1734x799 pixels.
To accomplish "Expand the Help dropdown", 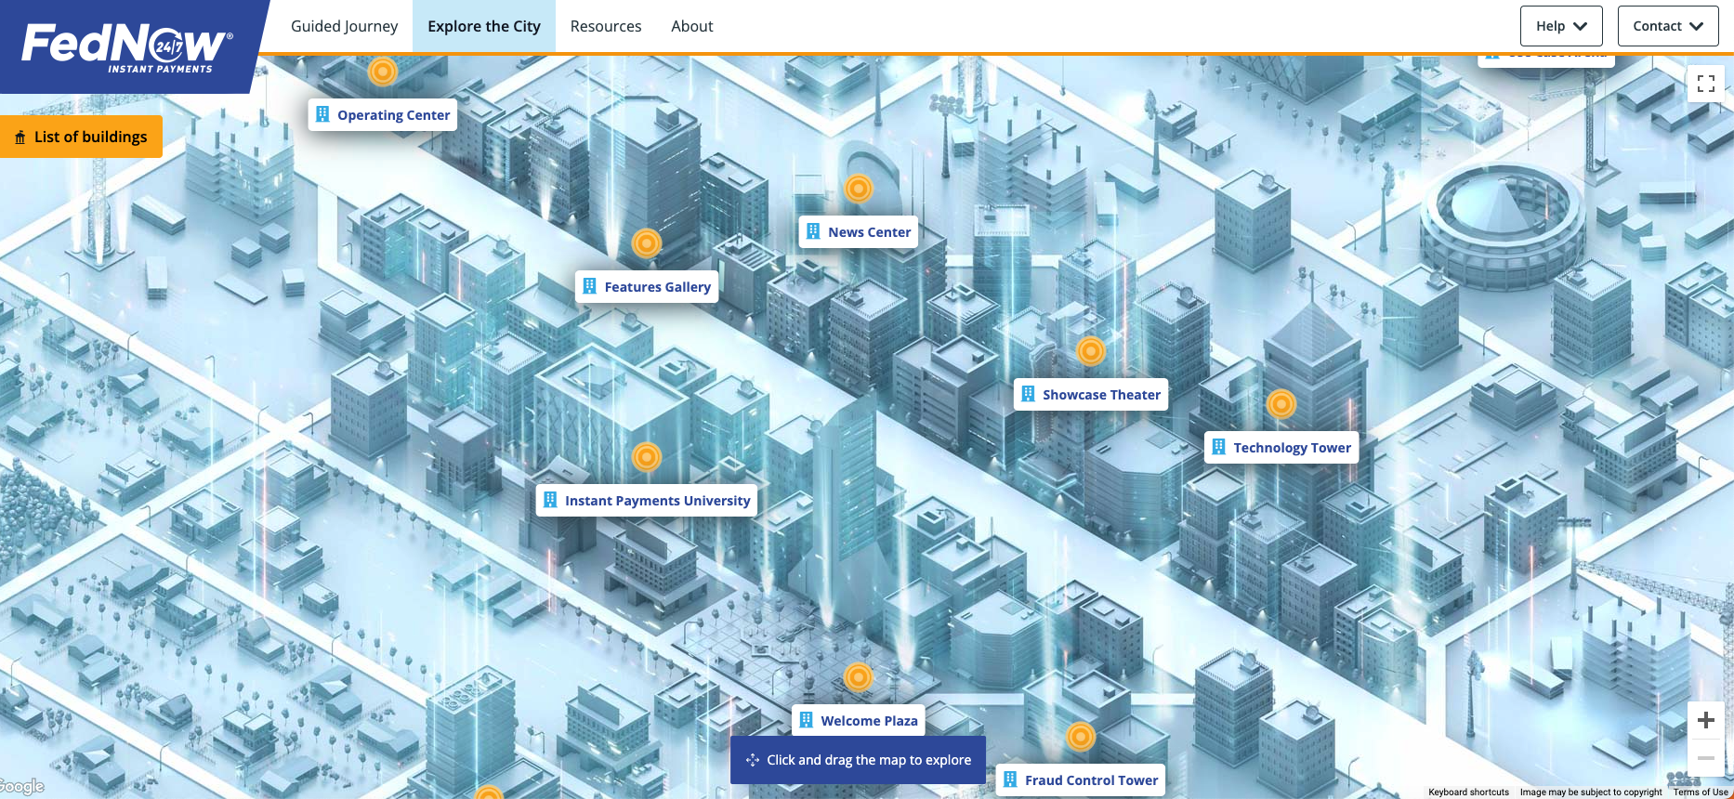I will [1560, 26].
